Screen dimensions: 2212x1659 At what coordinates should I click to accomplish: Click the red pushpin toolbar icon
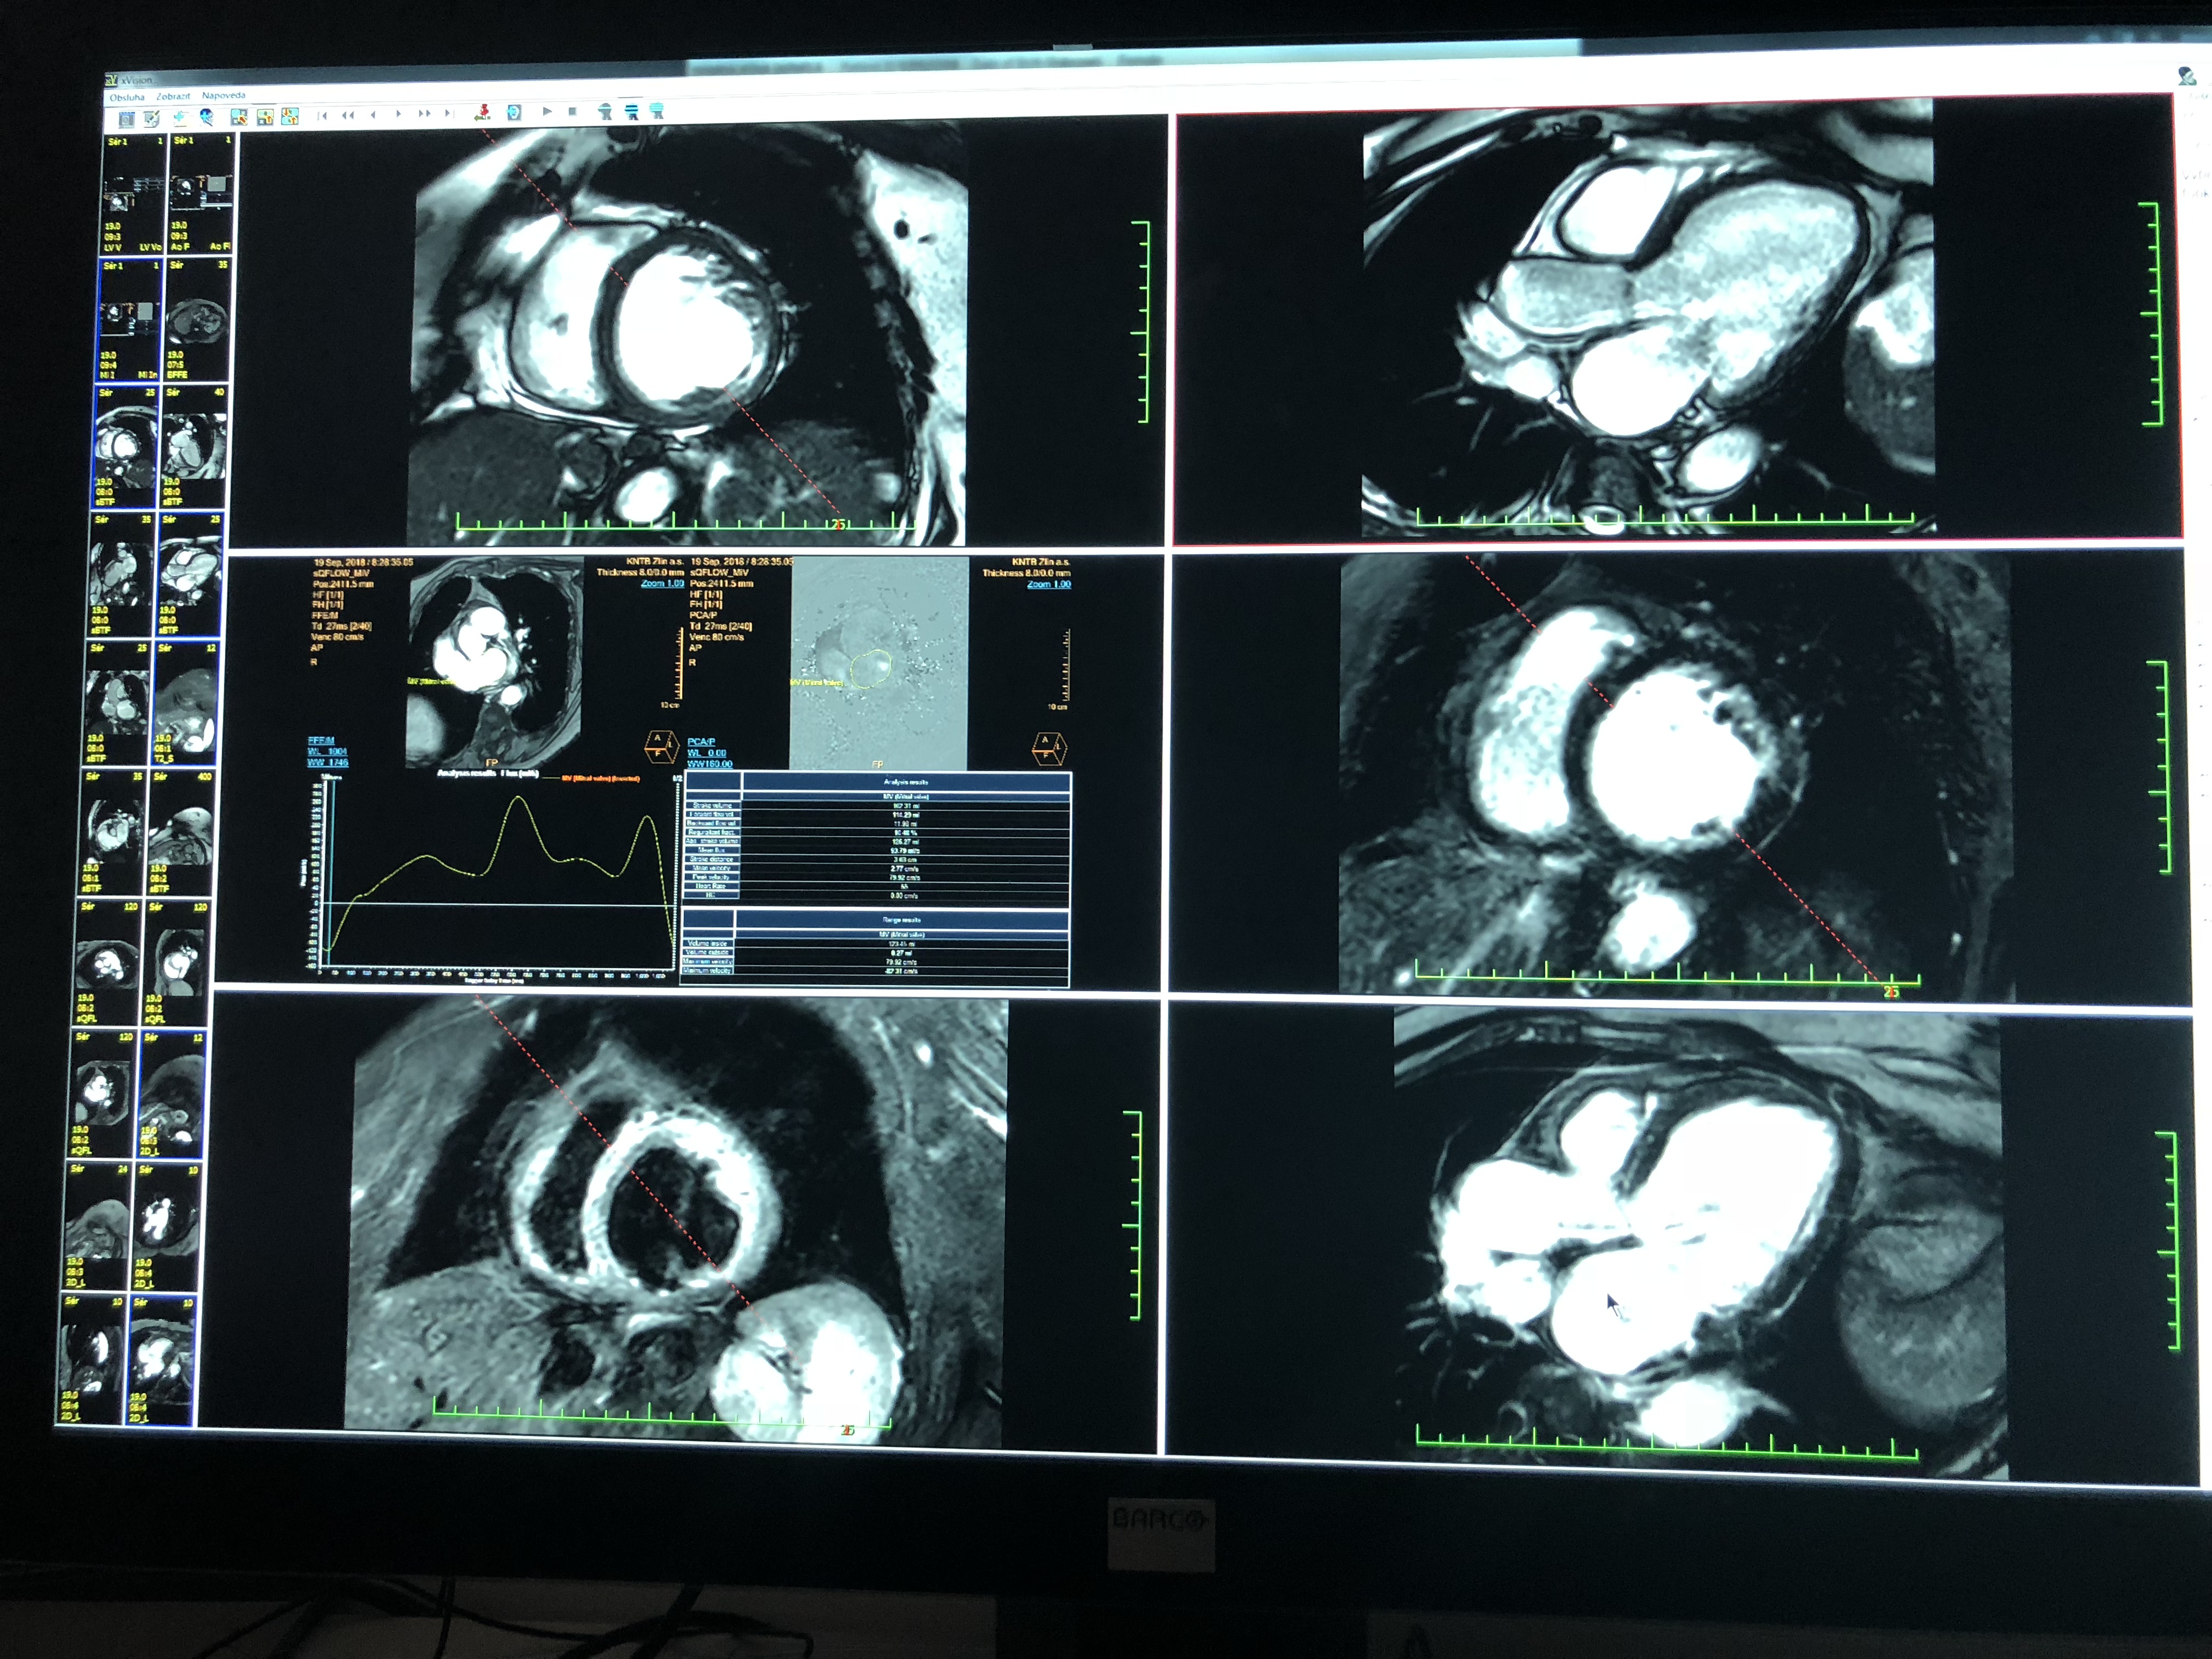(484, 113)
